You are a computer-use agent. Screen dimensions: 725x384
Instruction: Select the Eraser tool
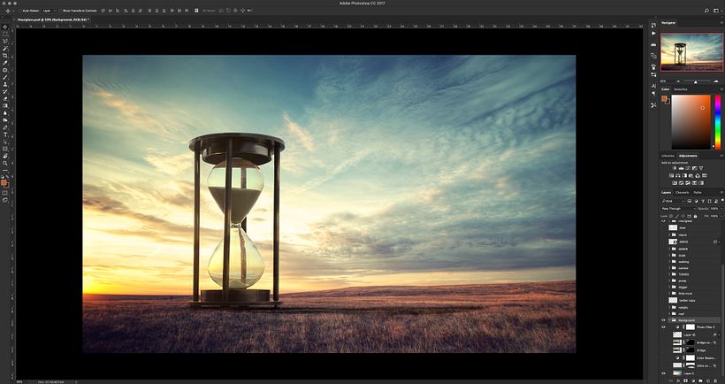point(5,98)
